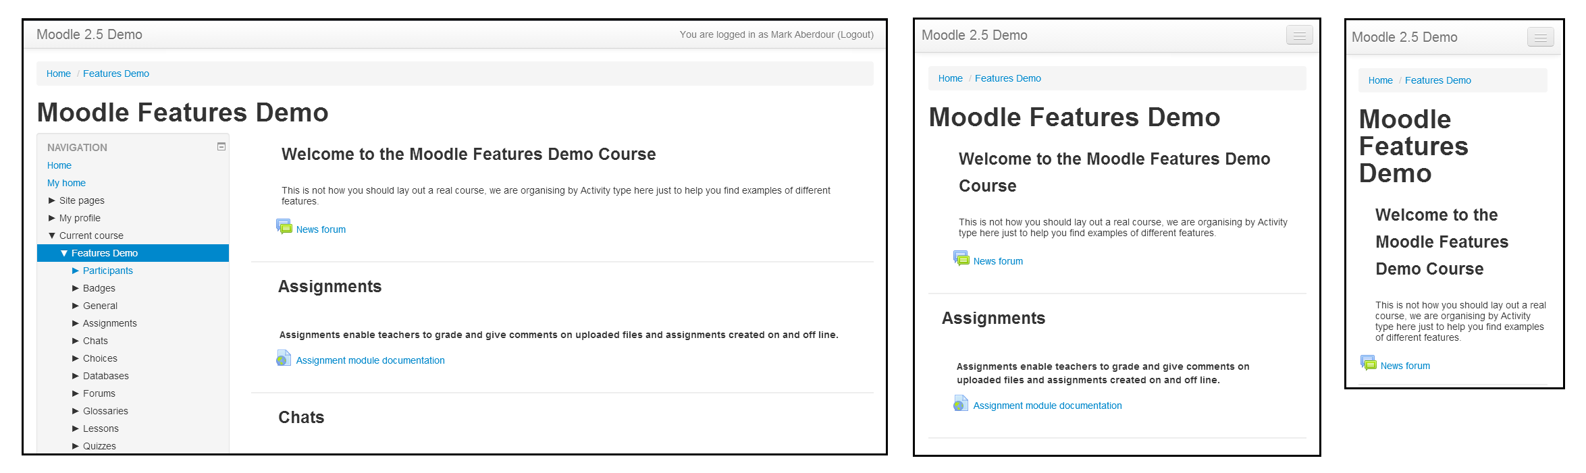The image size is (1586, 473).
Task: Open the hamburger menu in the narrowest layout
Action: (1540, 38)
